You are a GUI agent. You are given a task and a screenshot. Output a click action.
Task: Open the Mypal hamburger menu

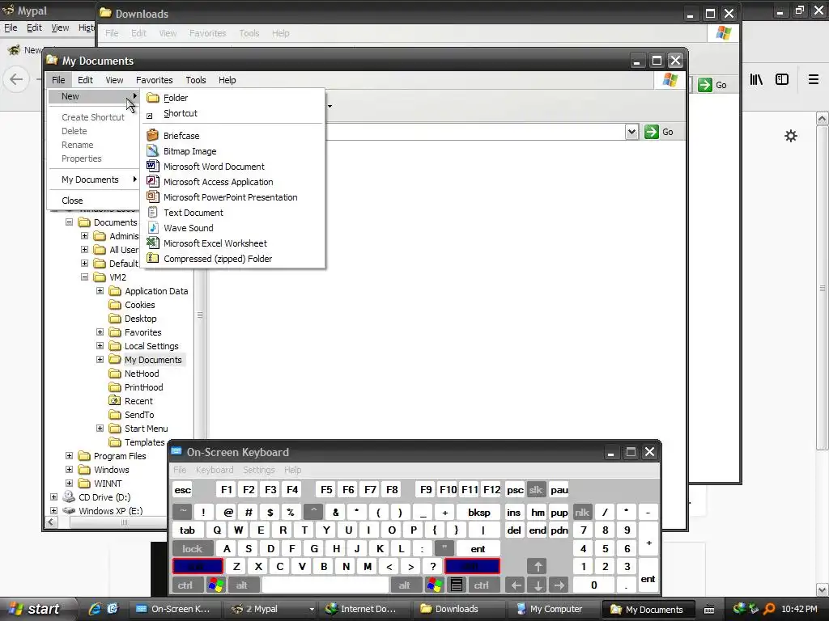813,79
